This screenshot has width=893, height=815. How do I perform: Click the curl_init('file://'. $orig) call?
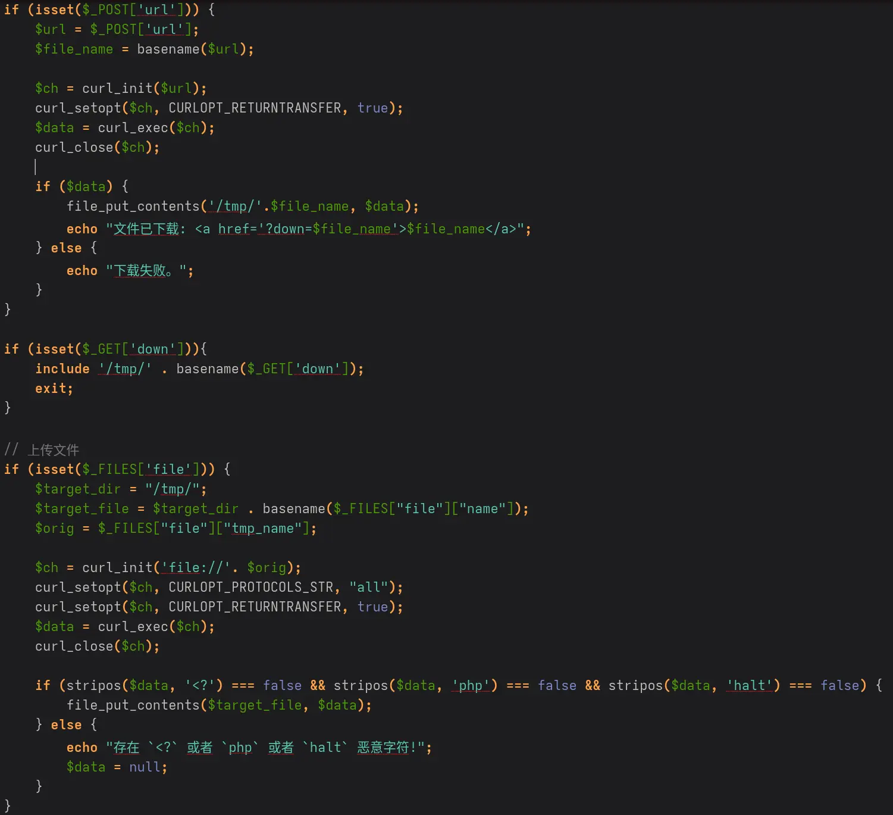pyautogui.click(x=191, y=568)
